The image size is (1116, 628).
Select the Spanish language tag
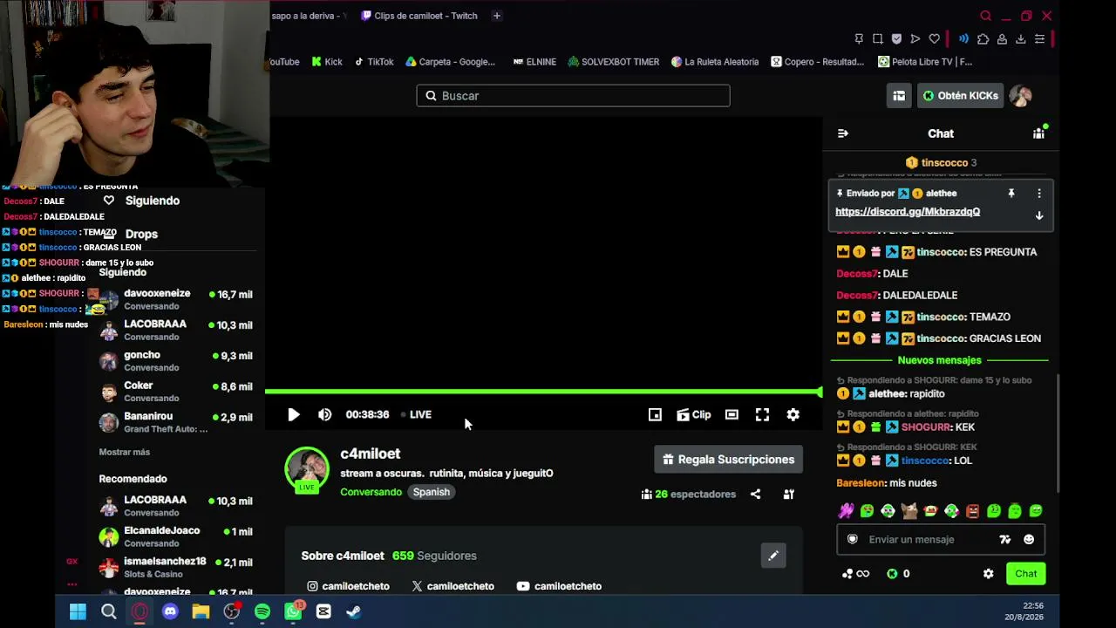(x=432, y=492)
